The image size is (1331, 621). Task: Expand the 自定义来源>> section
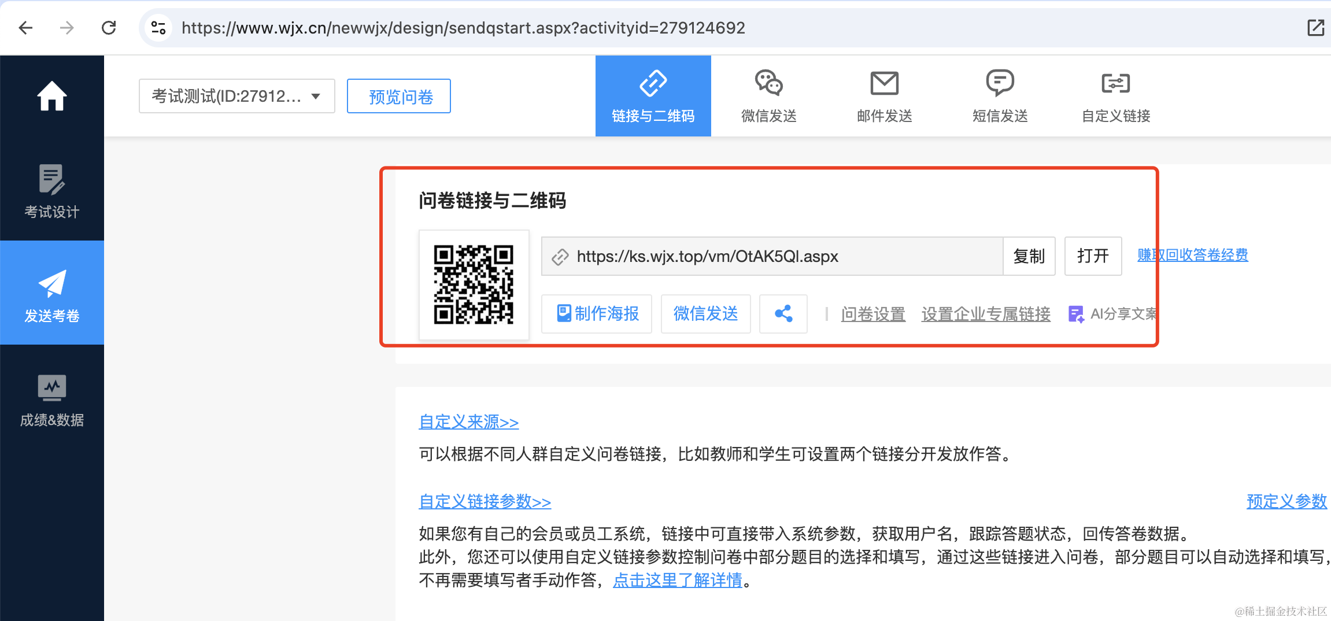468,422
